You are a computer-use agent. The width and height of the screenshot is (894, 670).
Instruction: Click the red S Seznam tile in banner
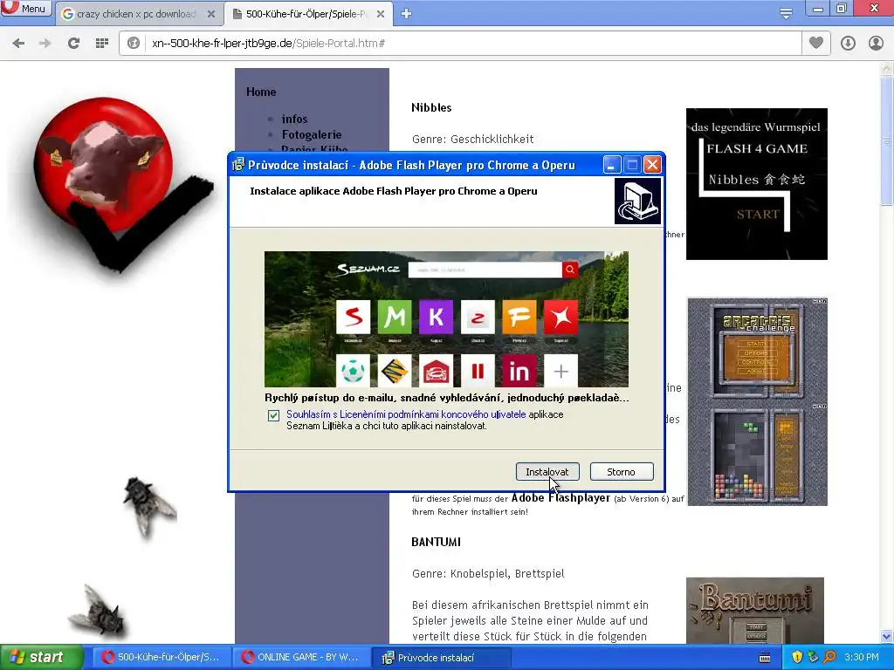(x=353, y=317)
